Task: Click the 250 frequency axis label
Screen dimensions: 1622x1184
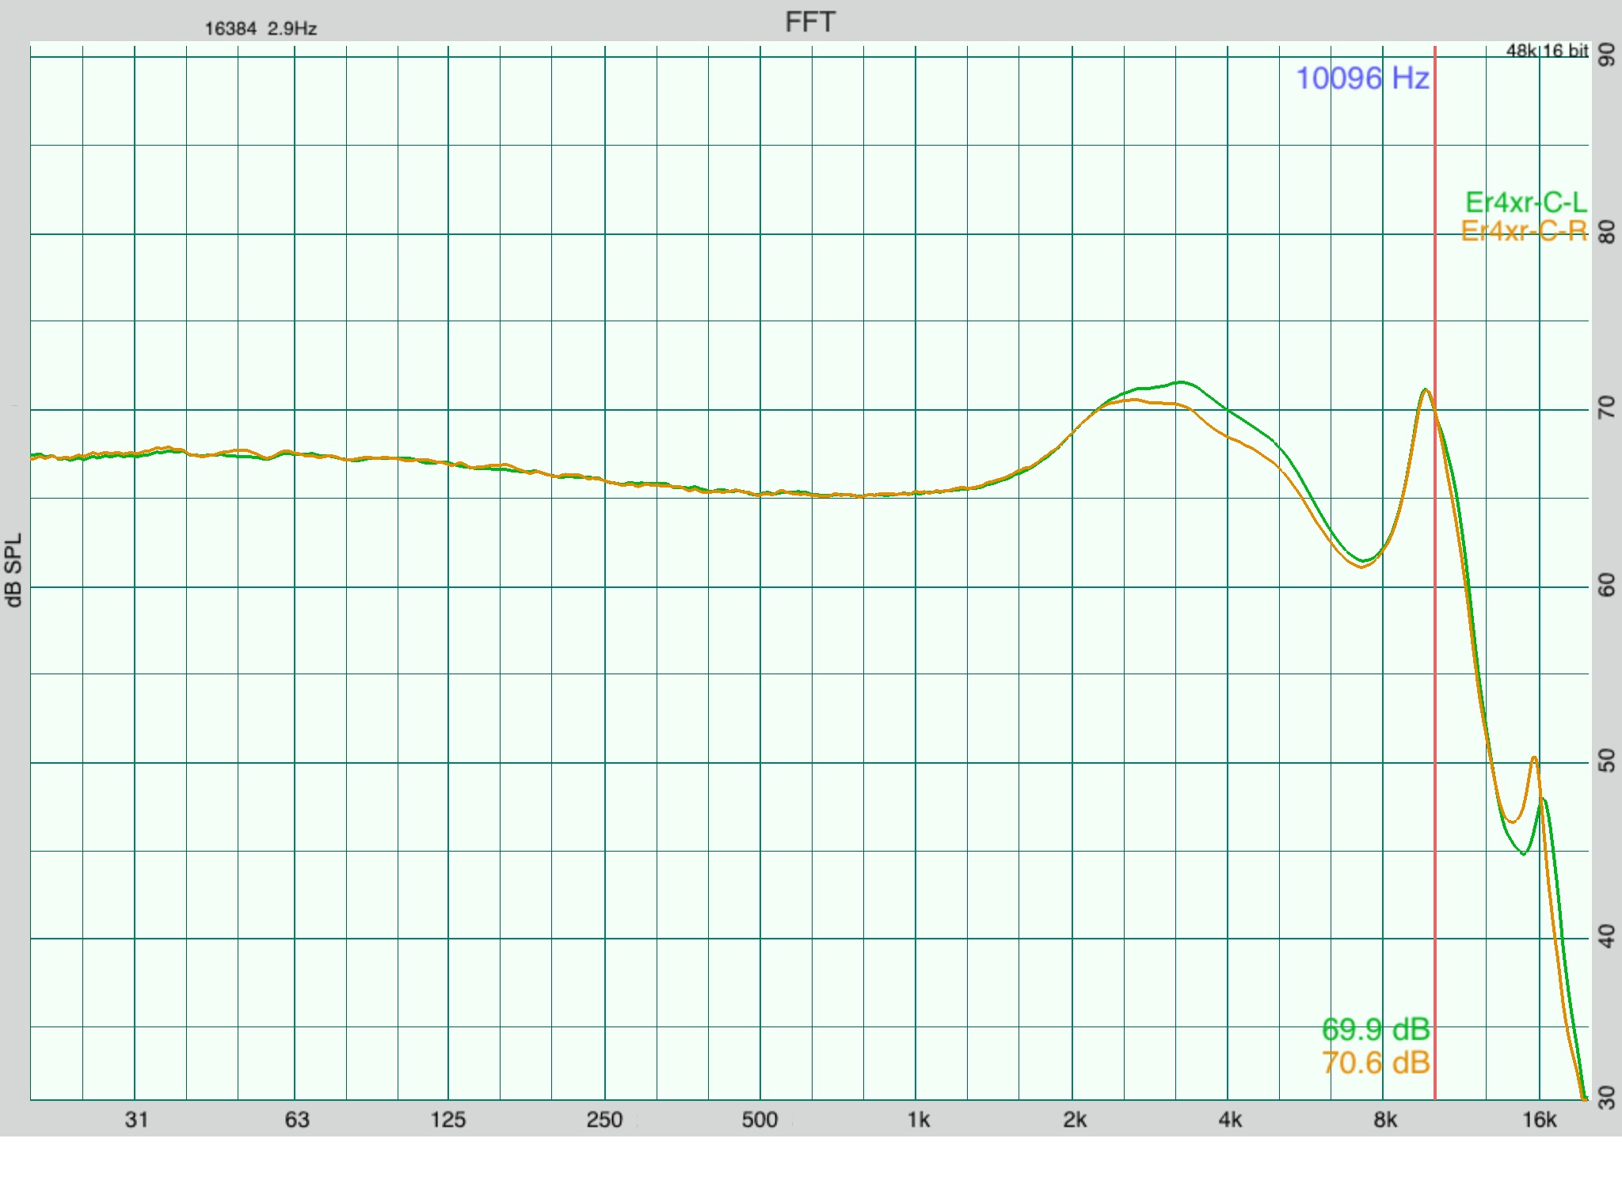Action: [604, 1120]
